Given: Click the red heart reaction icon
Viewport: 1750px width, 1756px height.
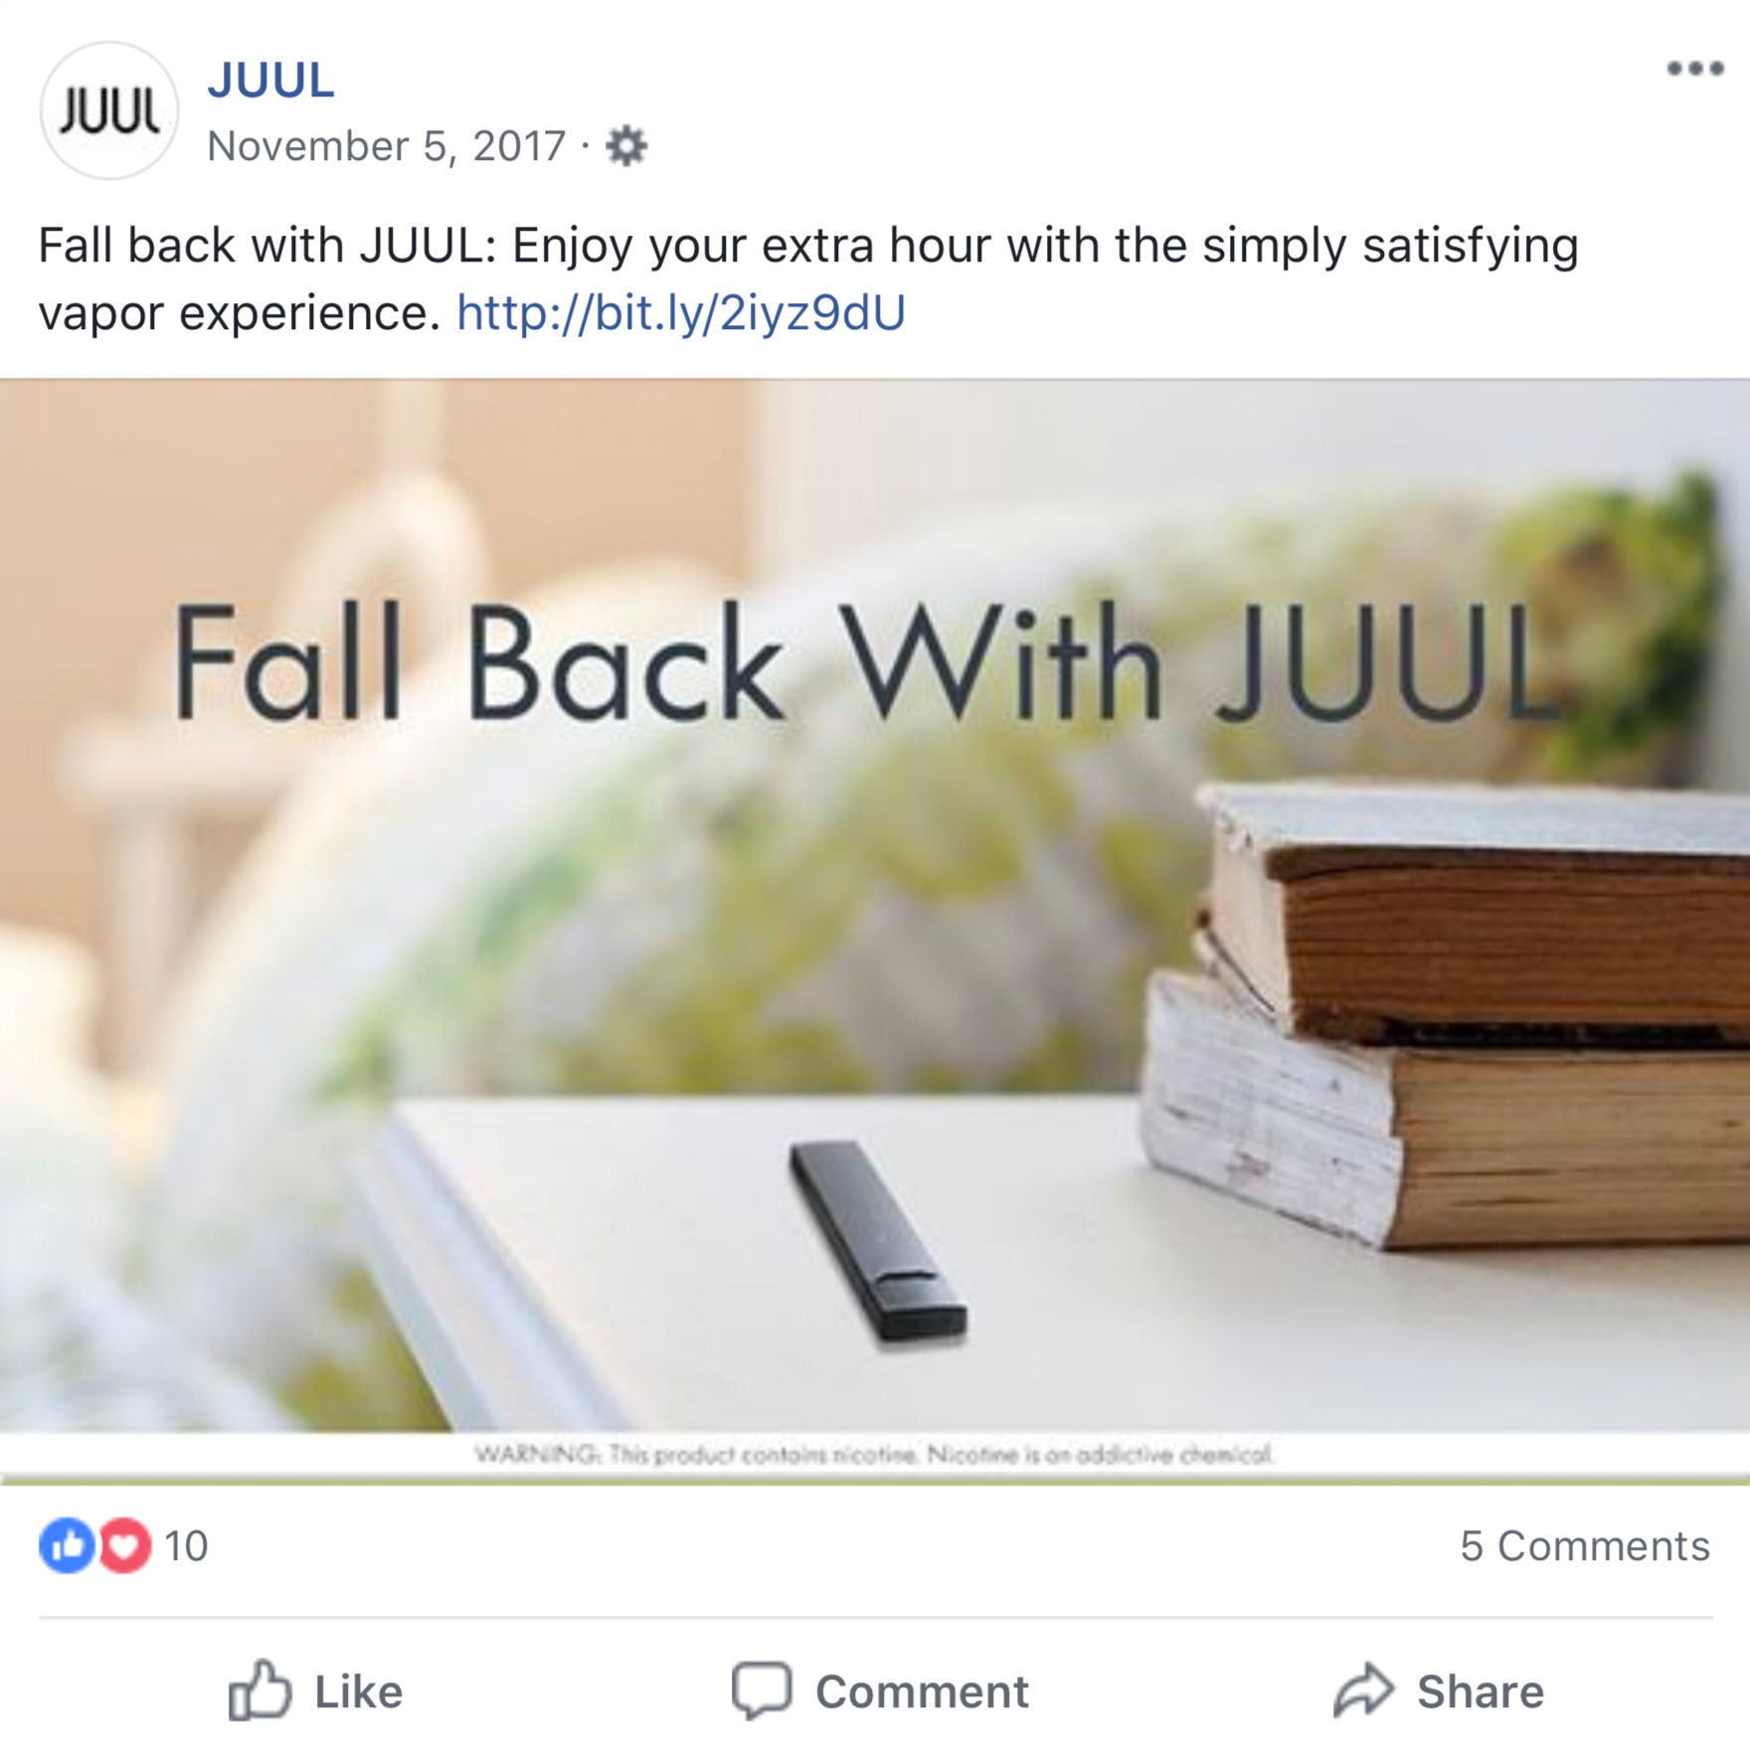Looking at the screenshot, I should (124, 1545).
